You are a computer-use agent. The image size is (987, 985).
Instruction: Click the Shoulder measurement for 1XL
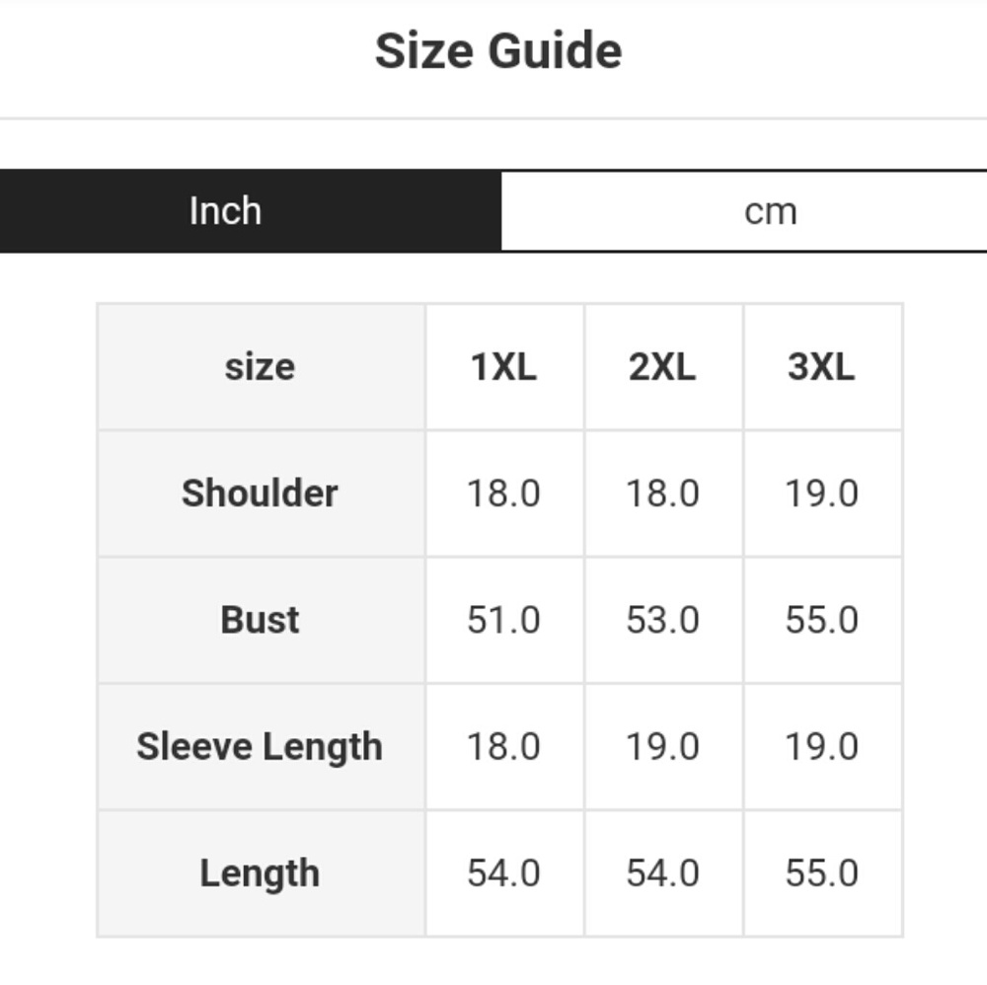tap(503, 493)
